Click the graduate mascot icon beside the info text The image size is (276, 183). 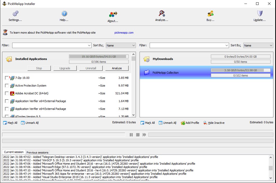(x=5, y=32)
